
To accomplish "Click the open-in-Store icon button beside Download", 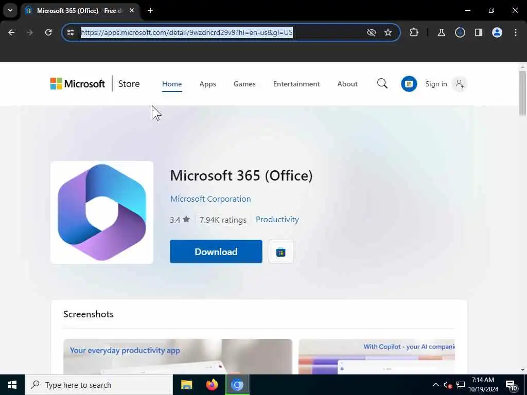I will click(x=281, y=252).
